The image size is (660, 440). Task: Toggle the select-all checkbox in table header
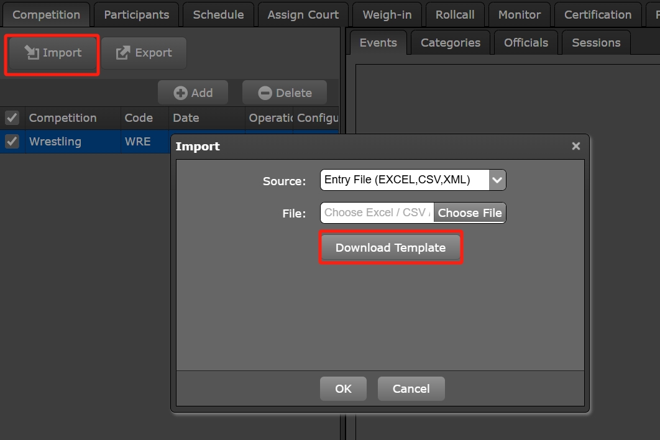(12, 117)
